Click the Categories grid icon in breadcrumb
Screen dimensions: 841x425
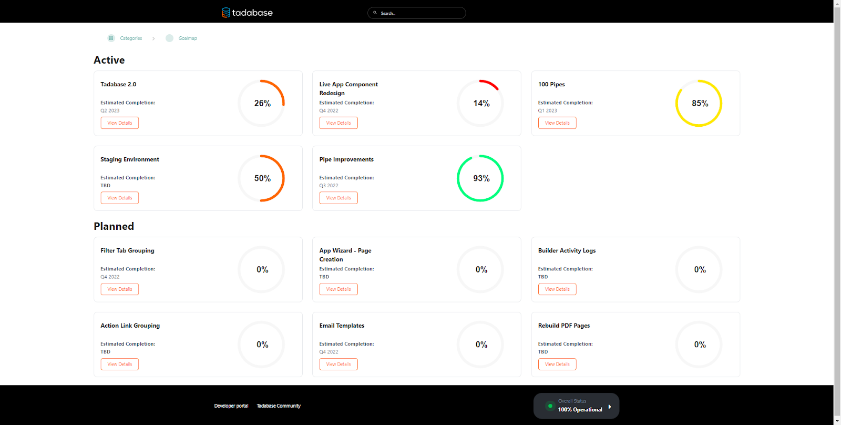(x=111, y=38)
